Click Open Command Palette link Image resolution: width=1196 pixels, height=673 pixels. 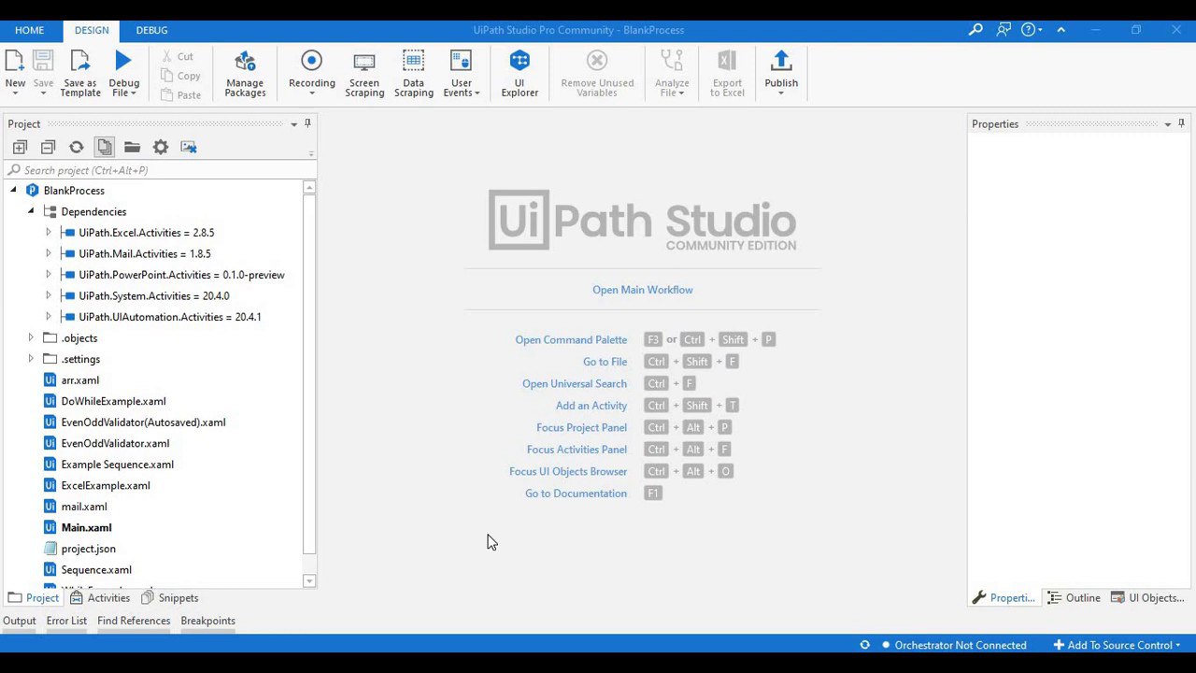point(571,340)
